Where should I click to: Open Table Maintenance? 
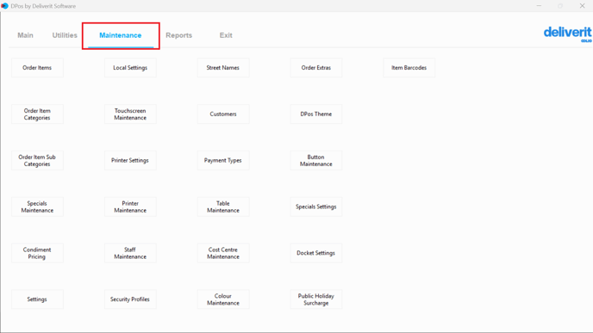(x=223, y=207)
